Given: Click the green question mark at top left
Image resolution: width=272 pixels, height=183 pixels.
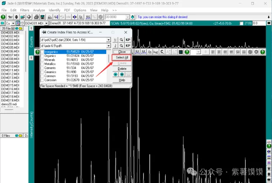Looking at the screenshot, I should 3,17.
